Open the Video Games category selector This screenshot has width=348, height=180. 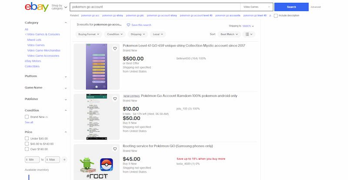point(257,7)
